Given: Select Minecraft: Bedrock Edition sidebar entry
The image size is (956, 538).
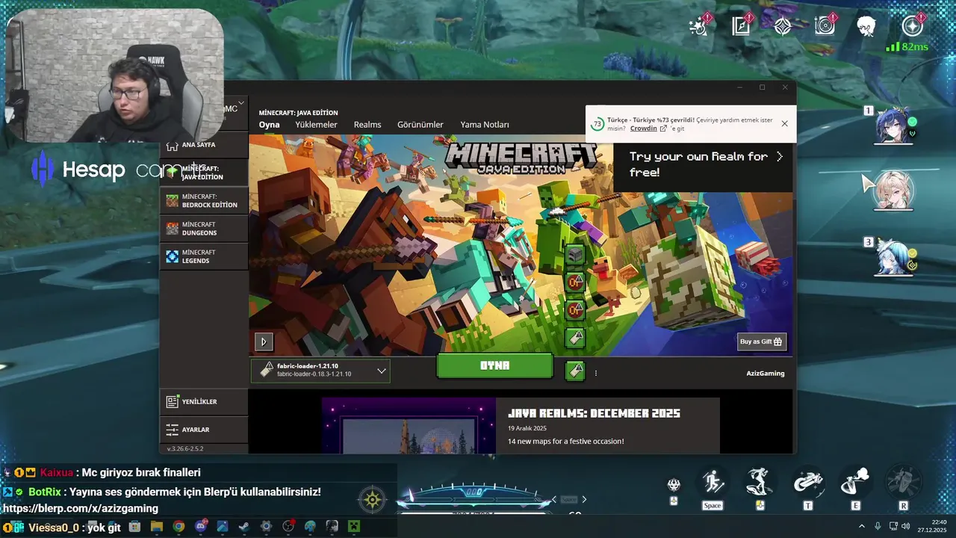Looking at the screenshot, I should click(203, 200).
